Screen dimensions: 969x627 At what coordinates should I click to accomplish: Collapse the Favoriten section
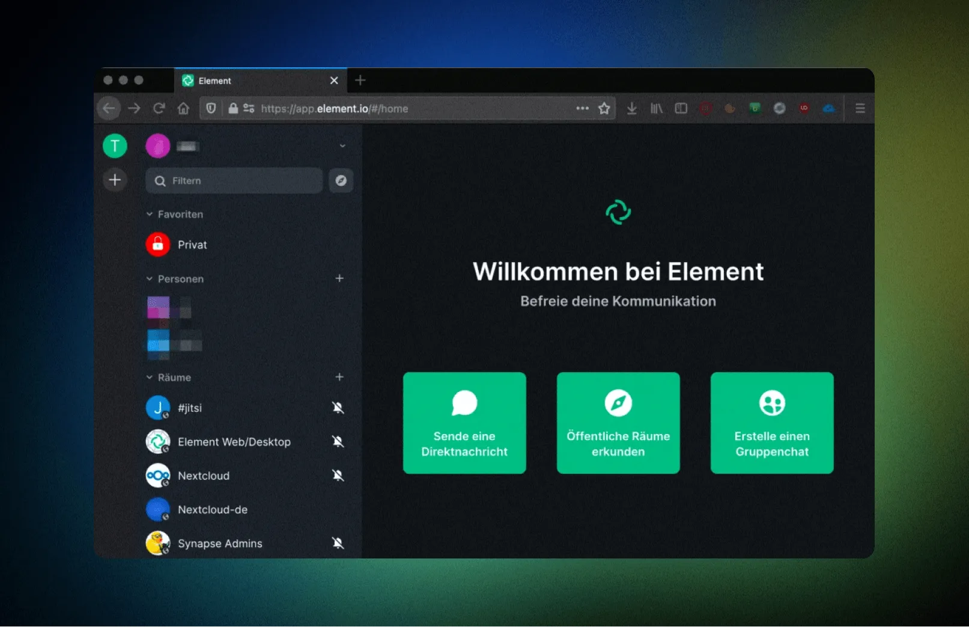(175, 214)
